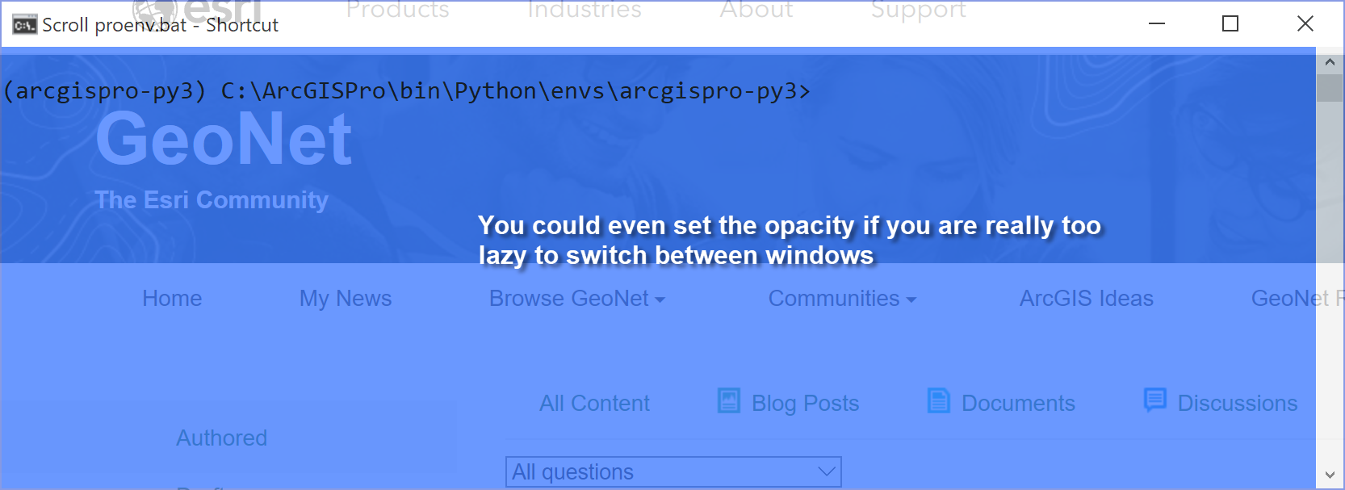Image resolution: width=1345 pixels, height=490 pixels.
Task: Minimize the proenv.bat console window
Action: click(1157, 23)
